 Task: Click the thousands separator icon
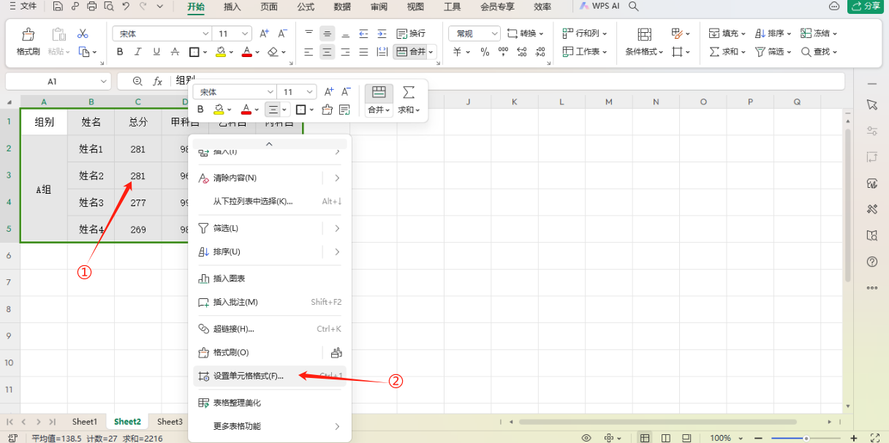pyautogui.click(x=503, y=52)
